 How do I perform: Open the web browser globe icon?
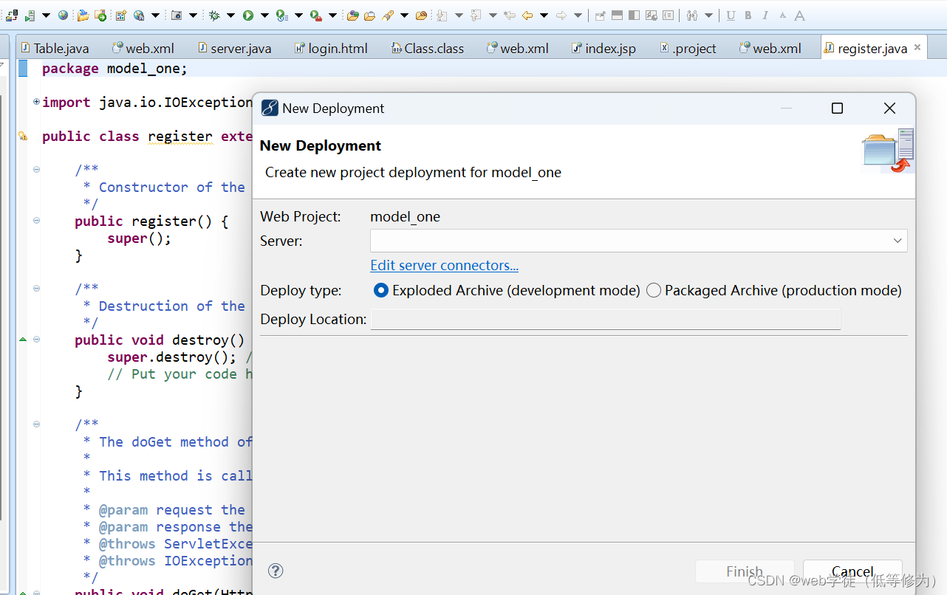(63, 16)
